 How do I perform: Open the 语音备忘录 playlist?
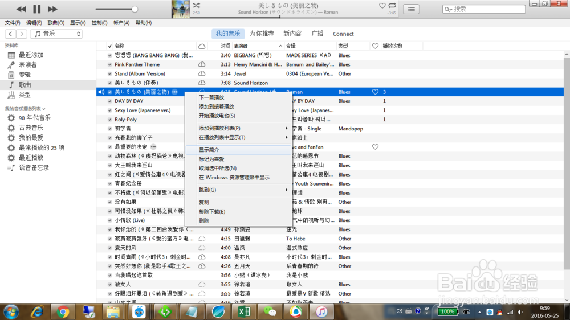tap(34, 168)
